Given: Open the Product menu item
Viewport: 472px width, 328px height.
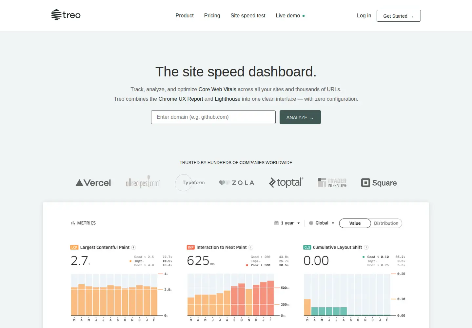Looking at the screenshot, I should coord(185,16).
